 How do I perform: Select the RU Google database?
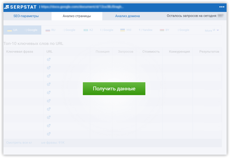click(x=60, y=30)
